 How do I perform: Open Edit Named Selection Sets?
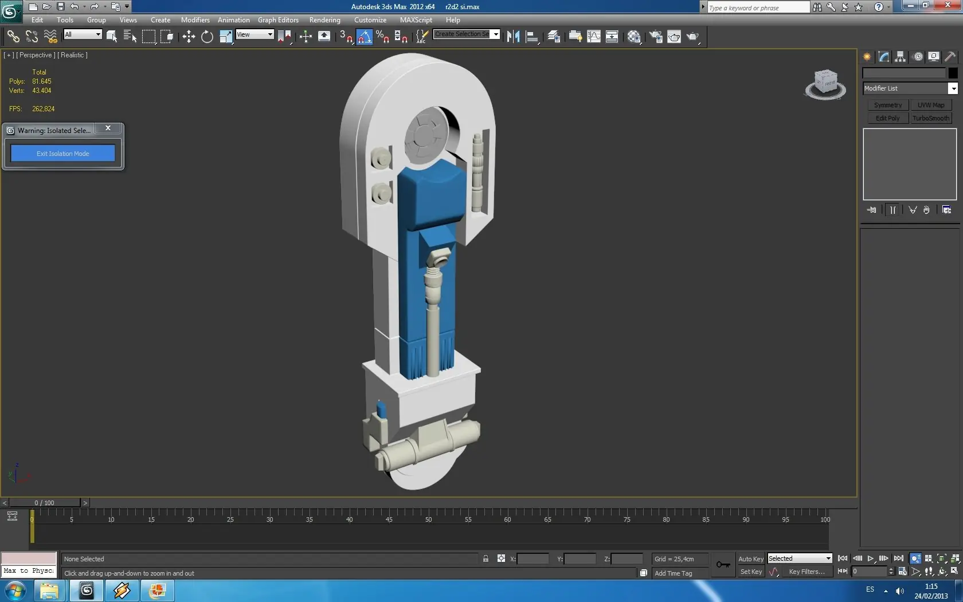pos(421,37)
